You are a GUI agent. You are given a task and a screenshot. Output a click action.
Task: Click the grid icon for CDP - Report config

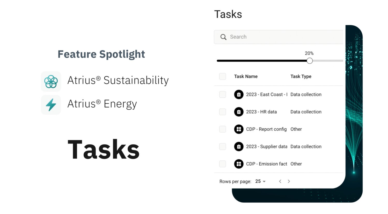pos(239,129)
